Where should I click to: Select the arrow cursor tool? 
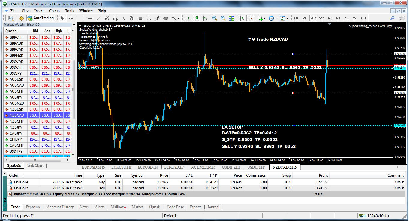(x=63, y=18)
